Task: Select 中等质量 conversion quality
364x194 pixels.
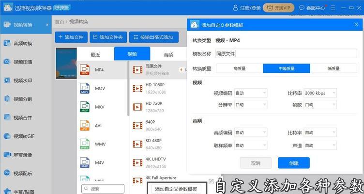Action: pyautogui.click(x=287, y=68)
